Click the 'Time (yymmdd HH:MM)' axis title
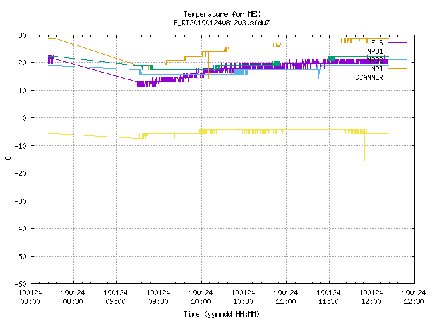This screenshot has width=427, height=320. [222, 314]
